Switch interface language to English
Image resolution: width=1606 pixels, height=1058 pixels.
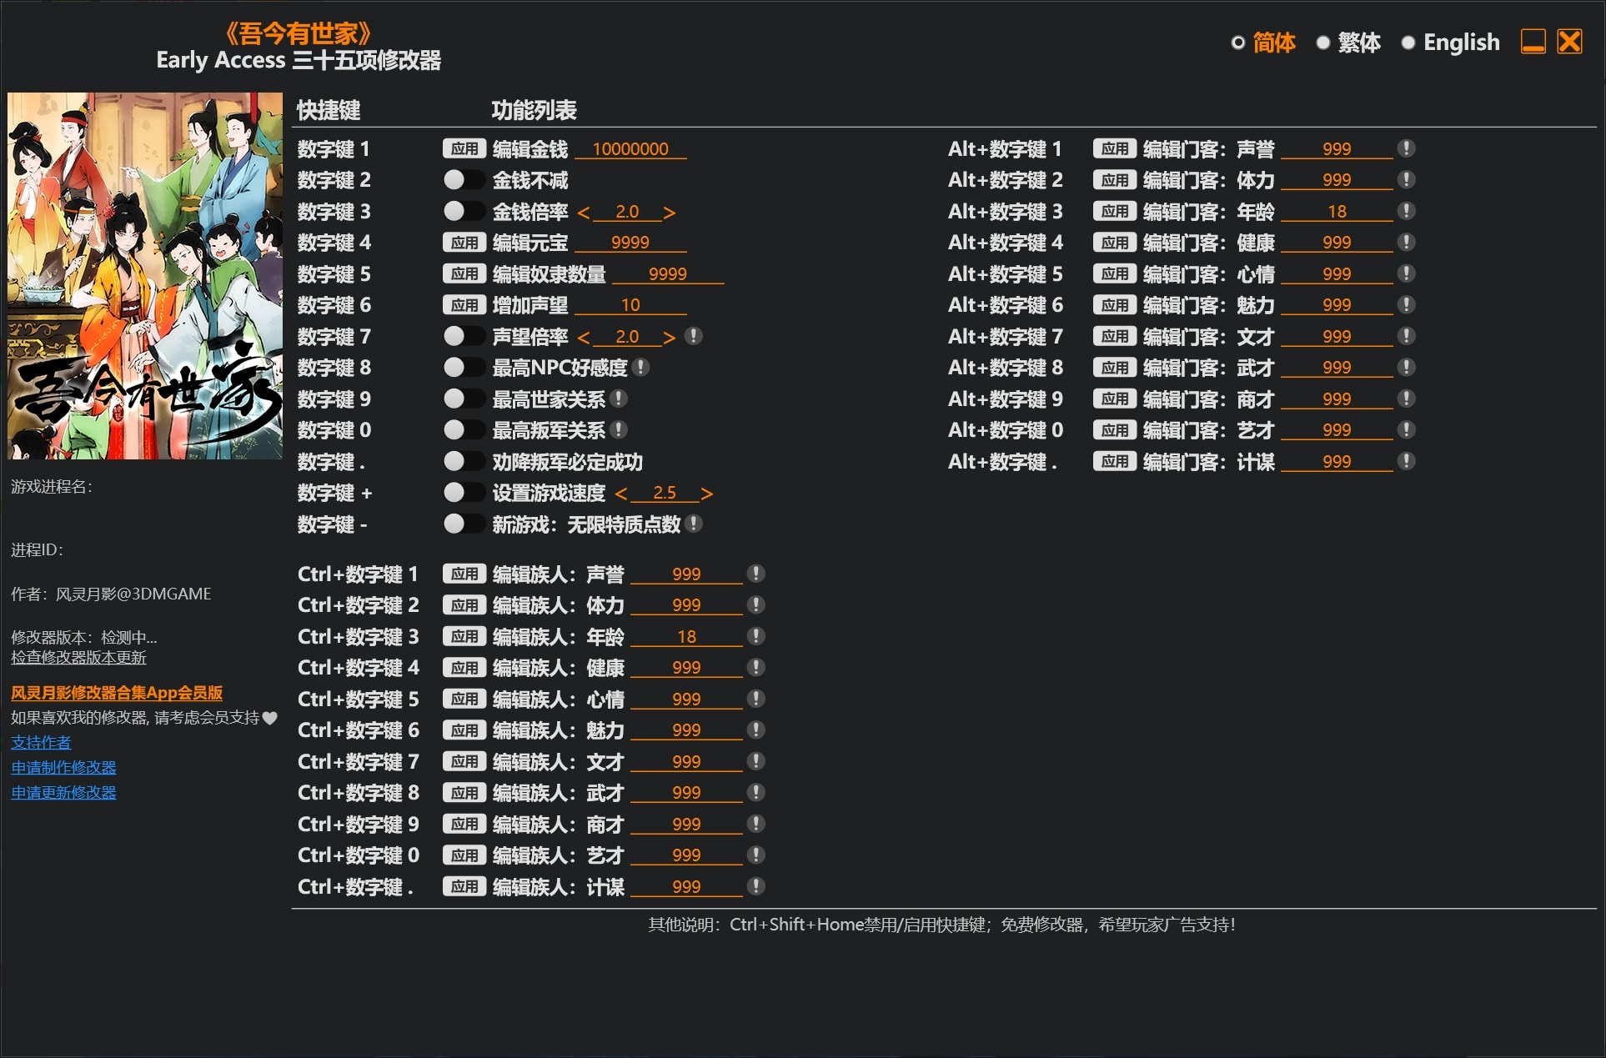point(1461,42)
